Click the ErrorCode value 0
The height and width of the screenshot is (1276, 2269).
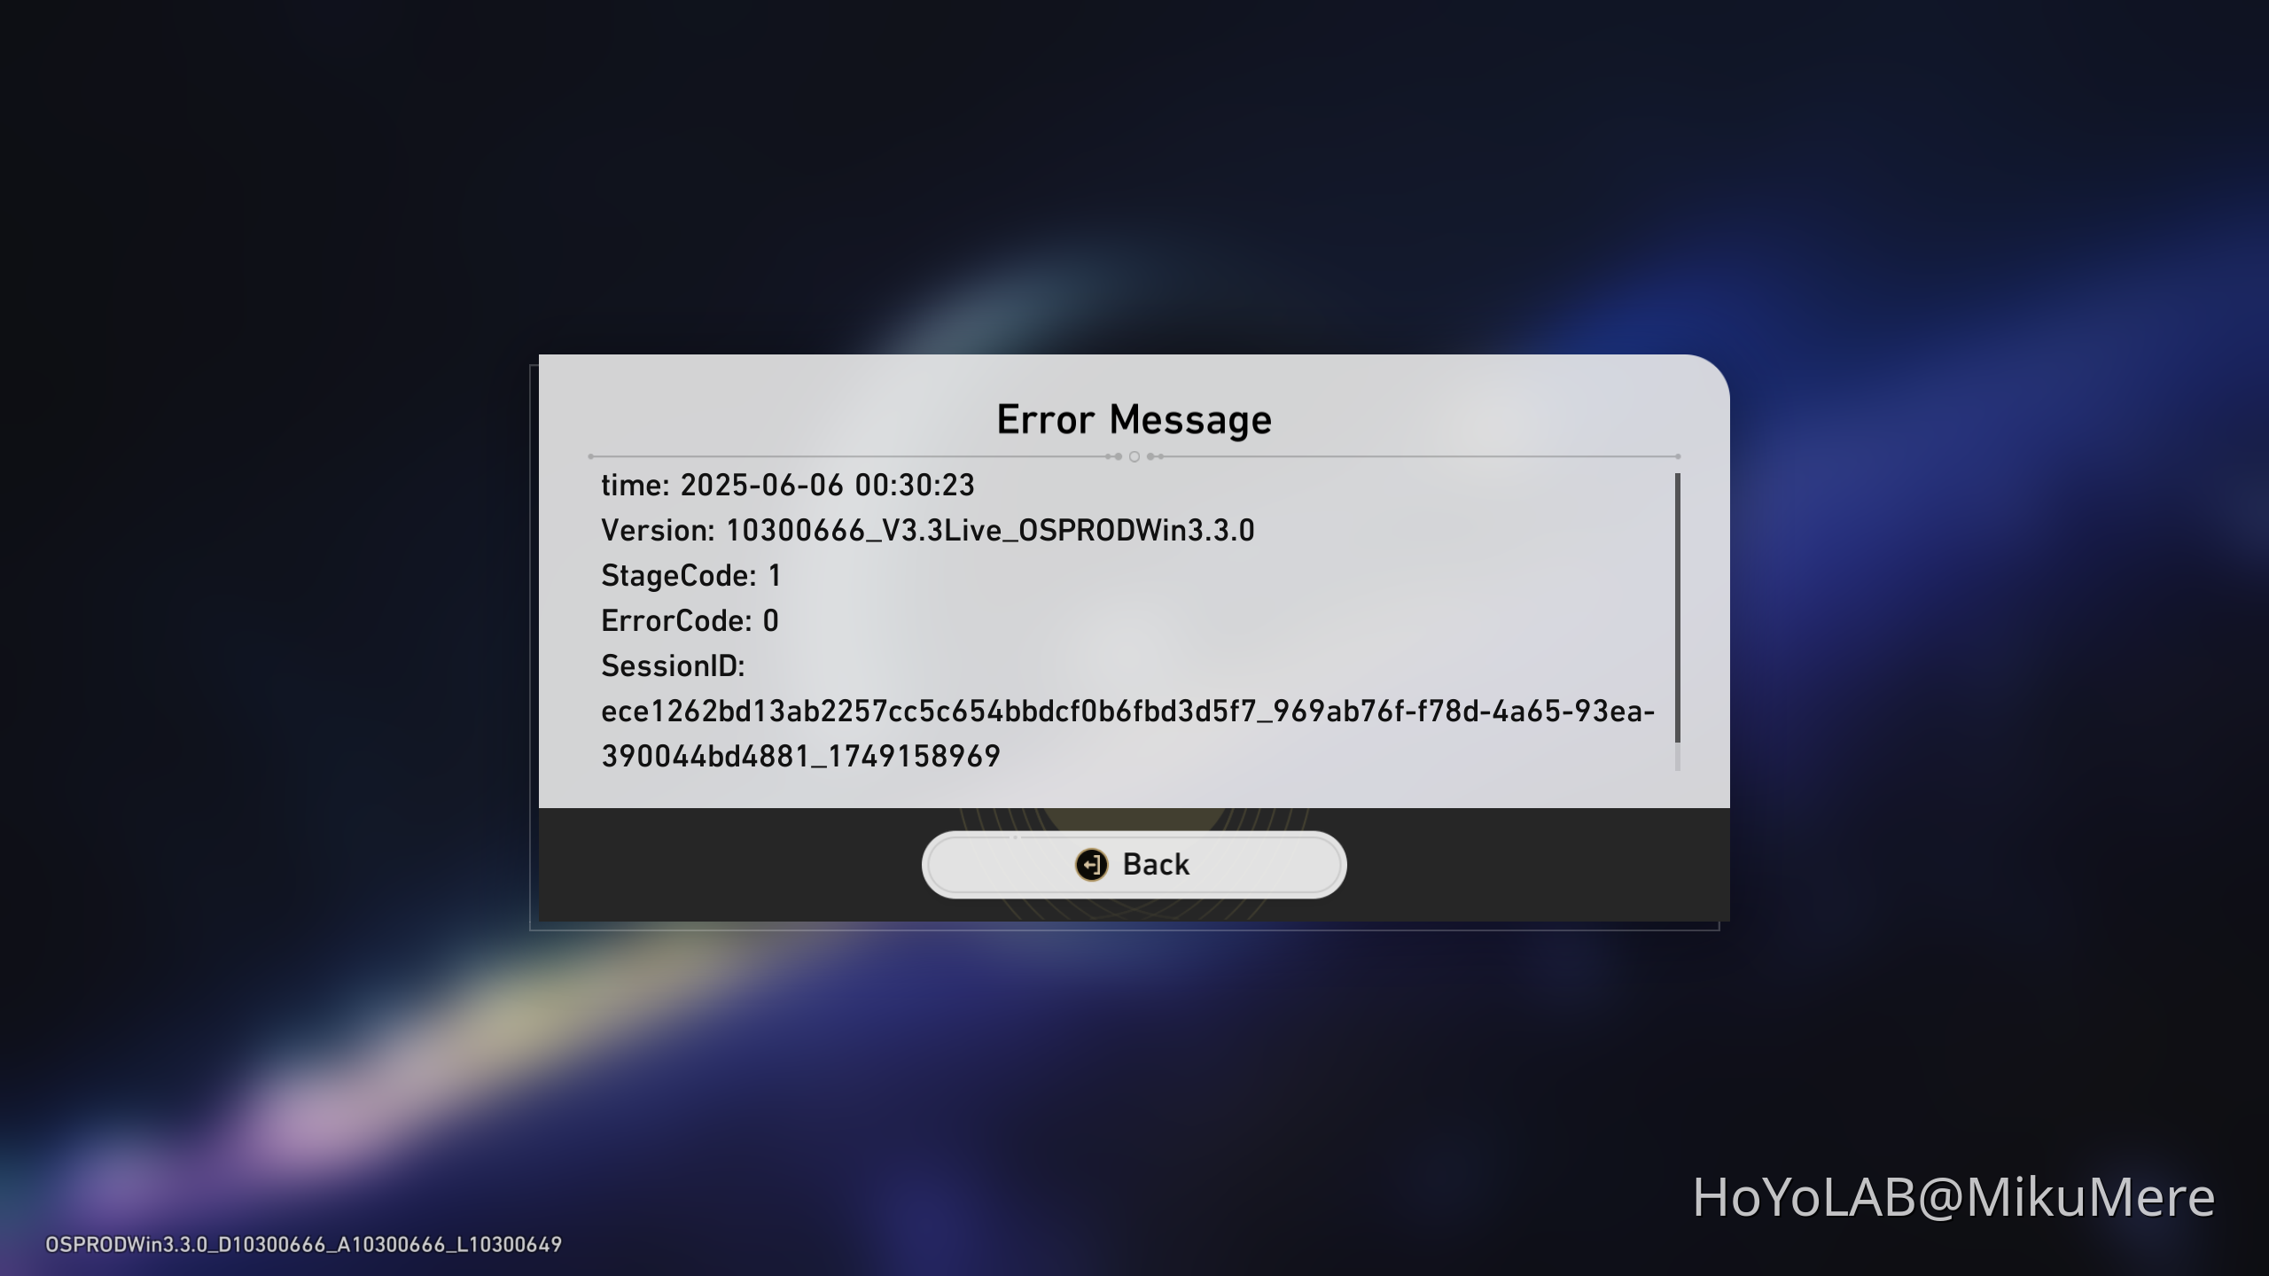tap(771, 620)
